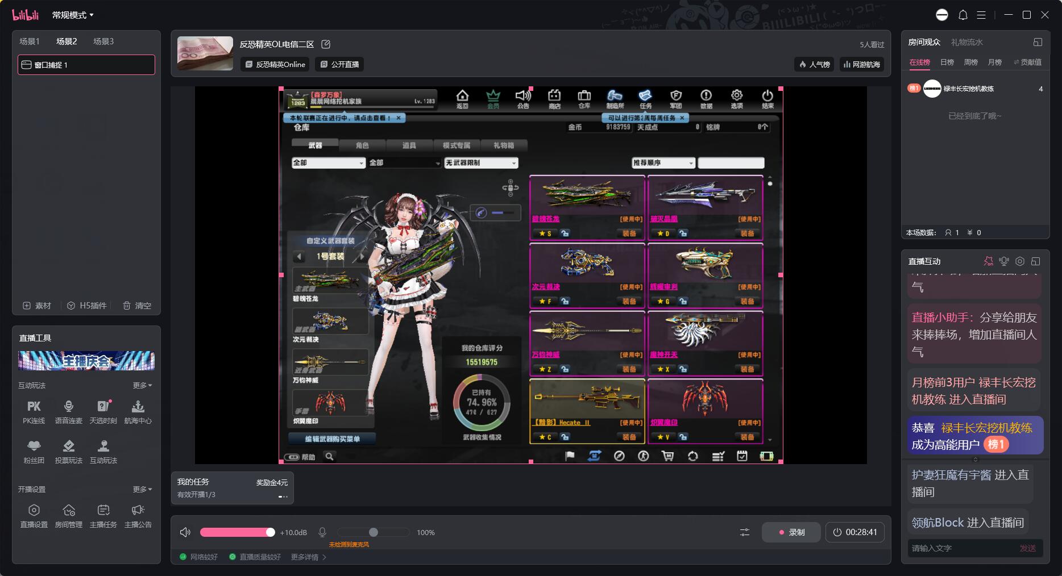Click the chat text input field
The height and width of the screenshot is (576, 1062).
(962, 548)
